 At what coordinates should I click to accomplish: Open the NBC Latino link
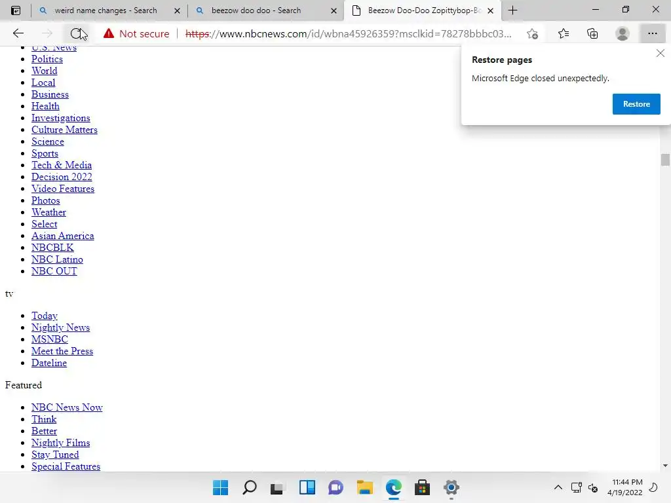coord(57,259)
